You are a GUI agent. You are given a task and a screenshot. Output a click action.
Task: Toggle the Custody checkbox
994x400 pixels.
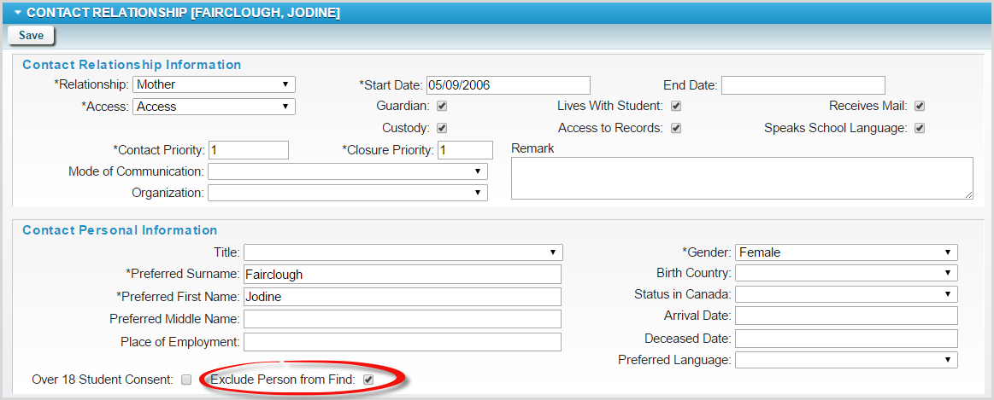click(x=442, y=129)
